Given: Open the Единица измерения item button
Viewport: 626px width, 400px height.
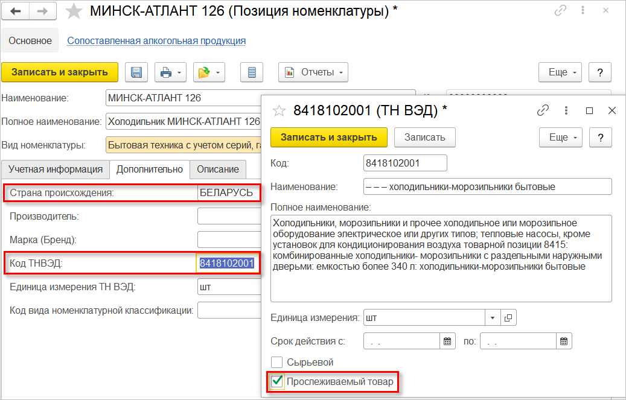Looking at the screenshot, I should 508,318.
